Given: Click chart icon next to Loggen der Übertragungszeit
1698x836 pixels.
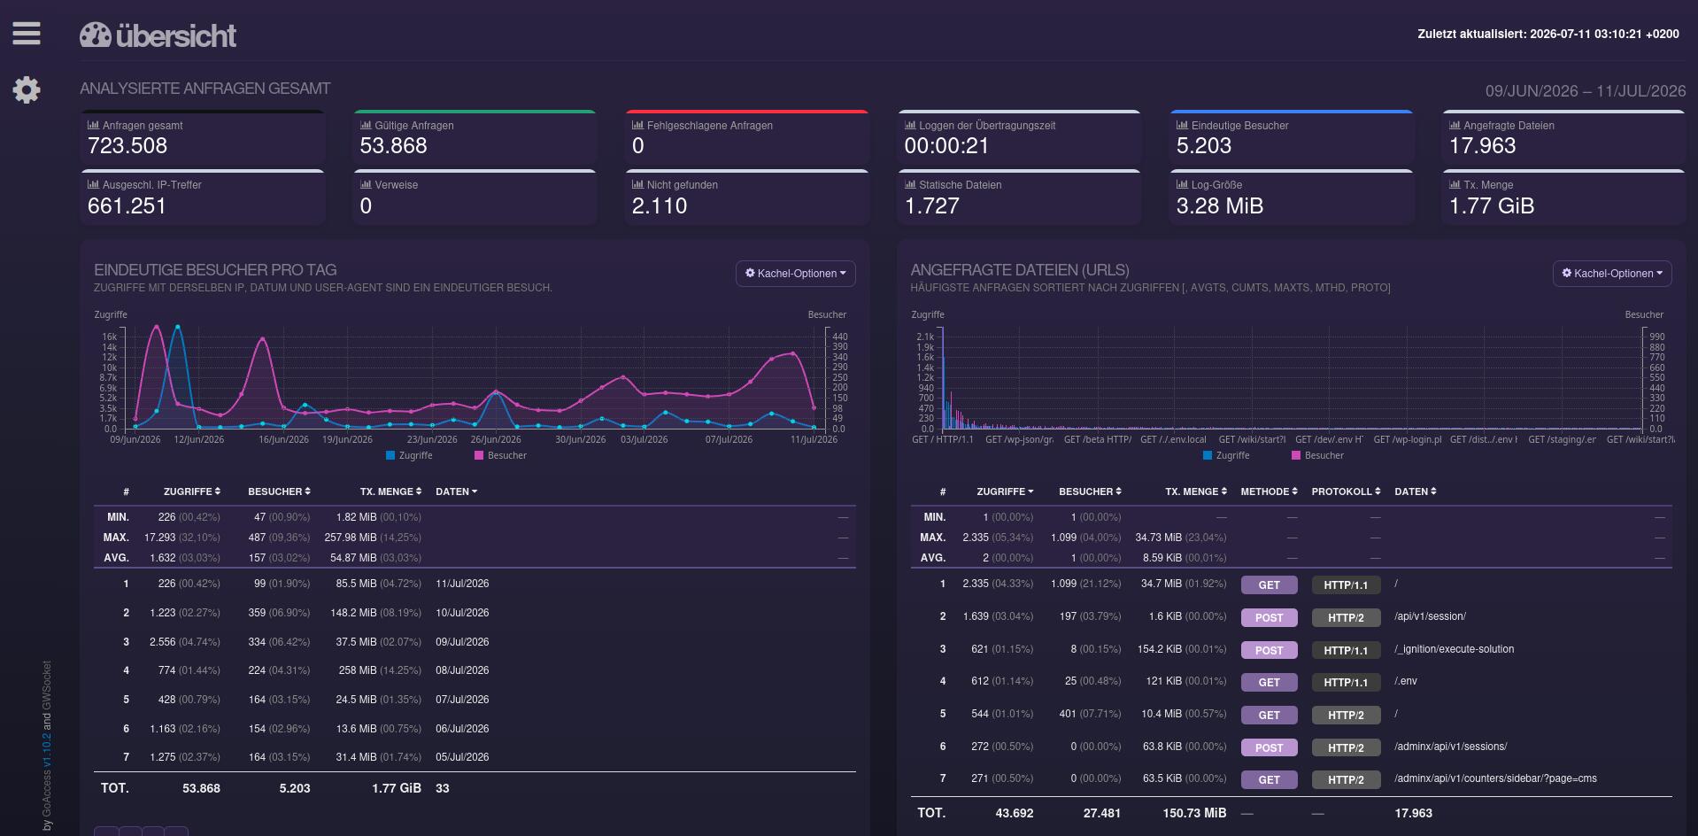Looking at the screenshot, I should (910, 125).
